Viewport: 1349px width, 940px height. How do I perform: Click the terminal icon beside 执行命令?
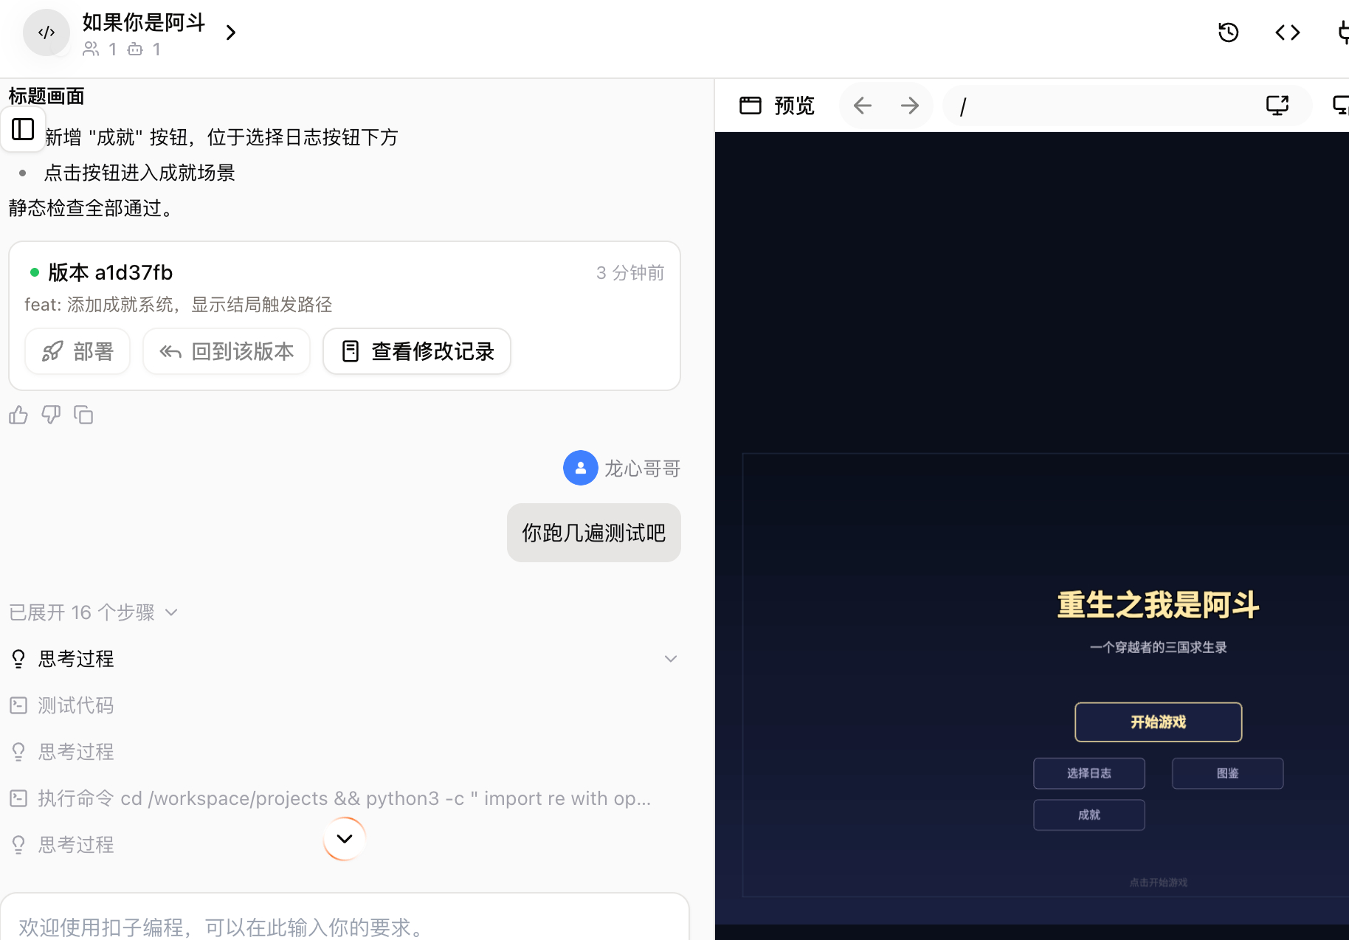tap(18, 798)
